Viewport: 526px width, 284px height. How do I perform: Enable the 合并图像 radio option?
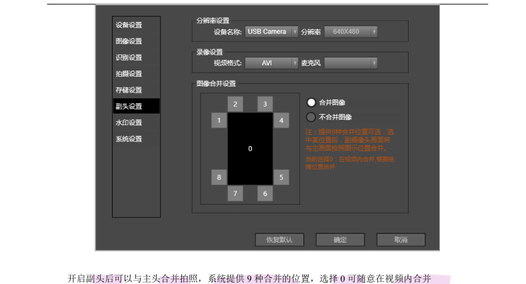(311, 103)
